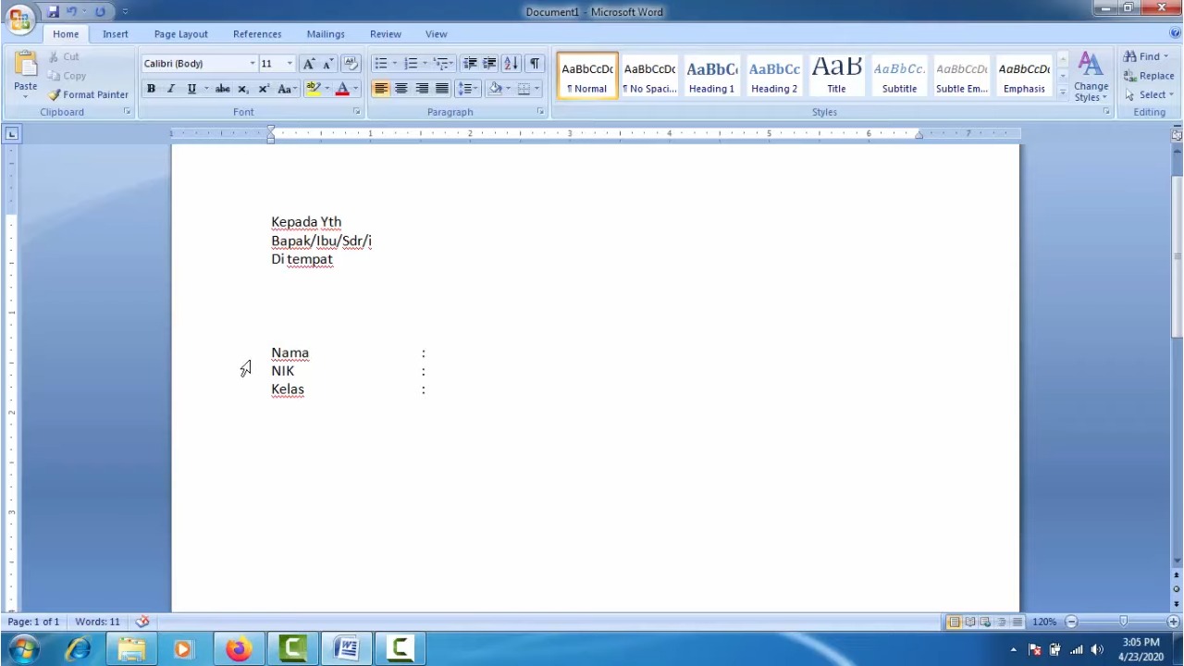Click zoom level 120%
The width and height of the screenshot is (1184, 666).
click(x=1044, y=622)
